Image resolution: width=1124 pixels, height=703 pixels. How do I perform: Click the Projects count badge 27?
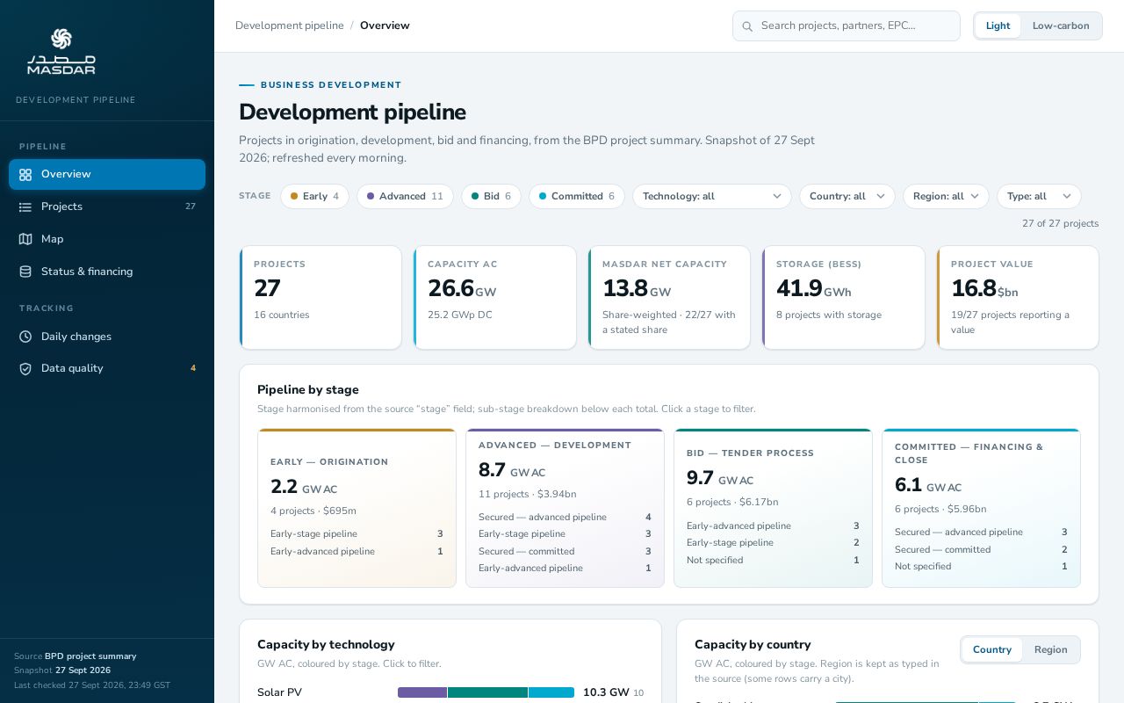tap(191, 207)
